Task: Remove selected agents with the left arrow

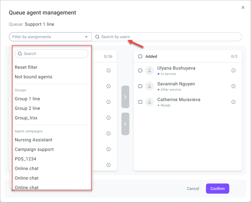Action: pos(125,124)
